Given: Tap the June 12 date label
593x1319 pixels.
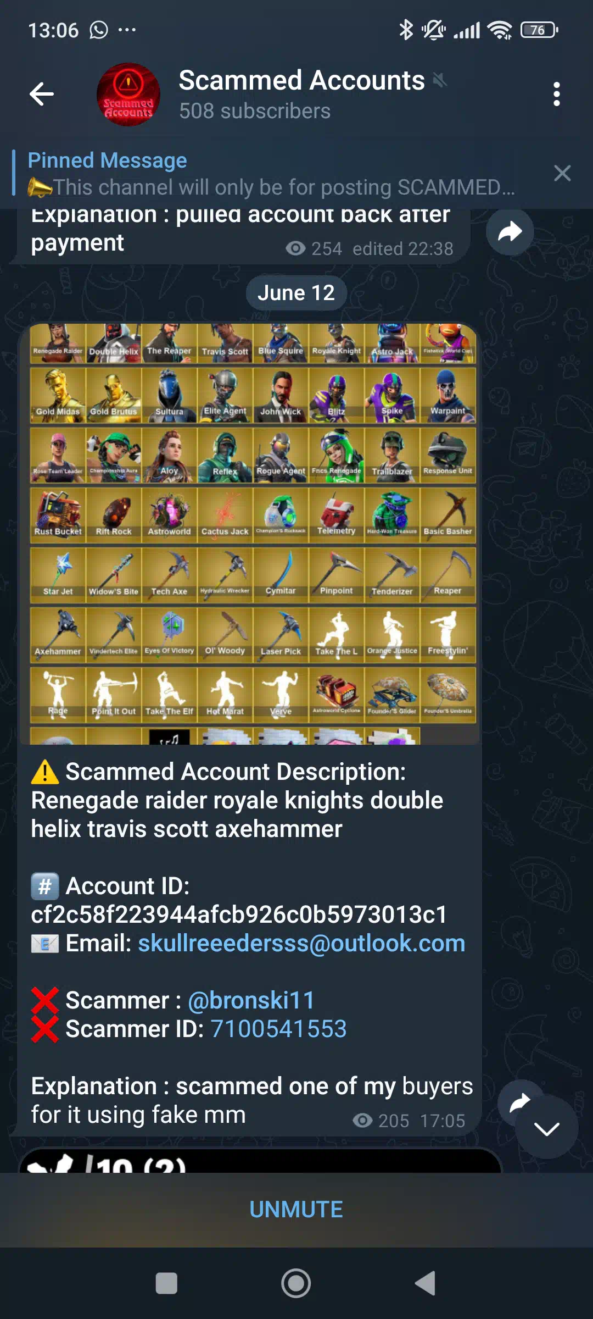Looking at the screenshot, I should (x=296, y=293).
